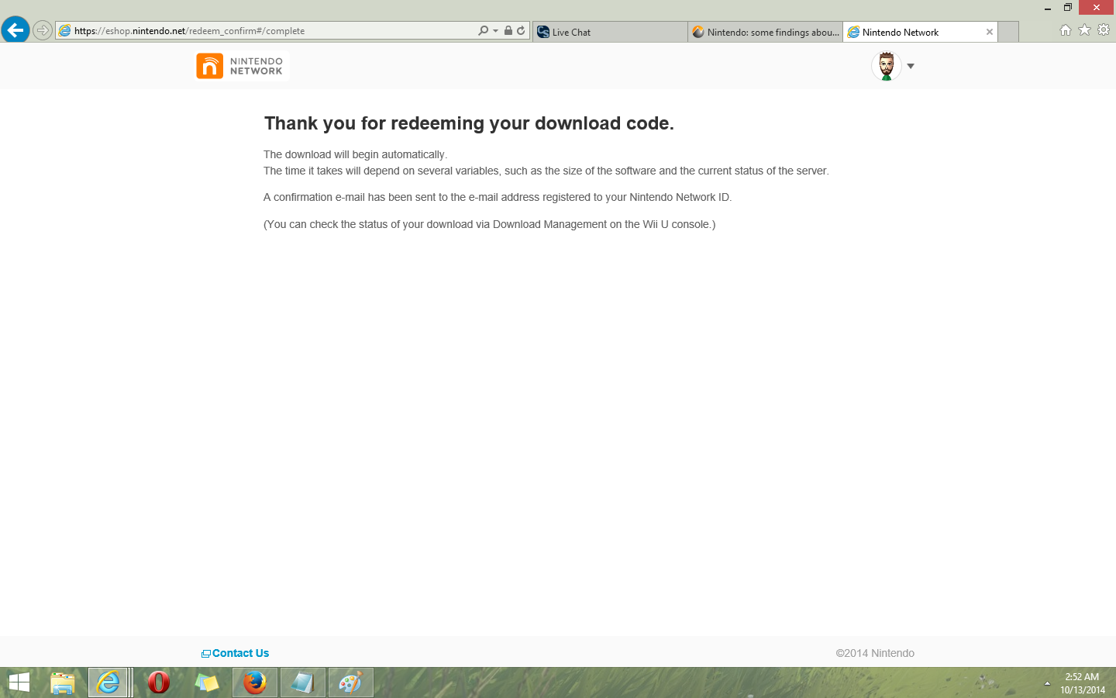1116x698 pixels.
Task: Expand the account menu arrow beside avatar
Action: point(911,66)
